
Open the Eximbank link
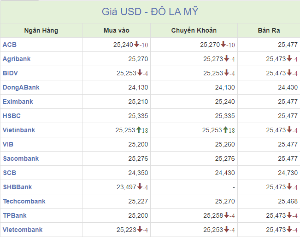(x=18, y=102)
